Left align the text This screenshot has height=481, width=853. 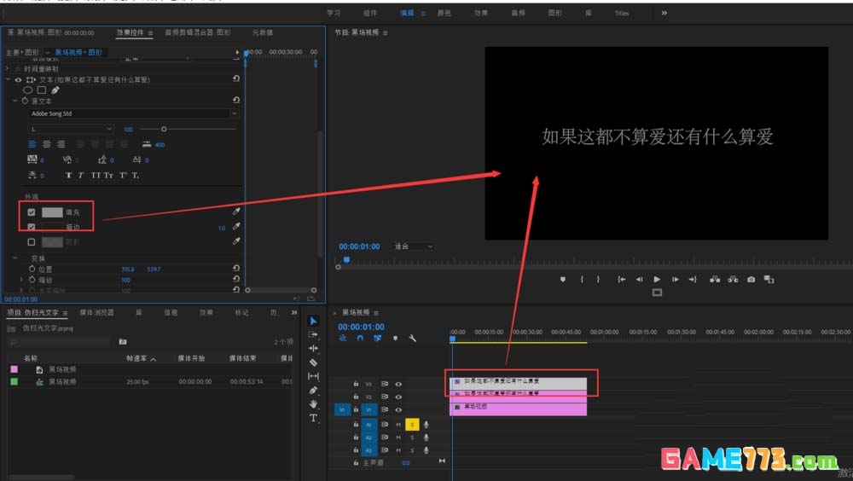coord(32,144)
